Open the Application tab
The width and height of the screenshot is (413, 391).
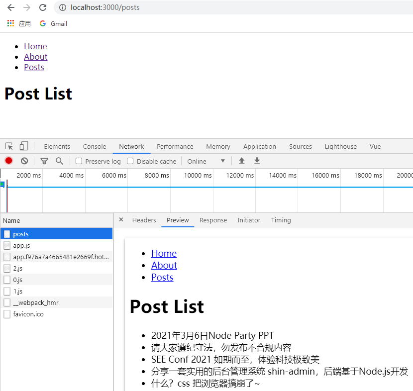click(x=259, y=146)
